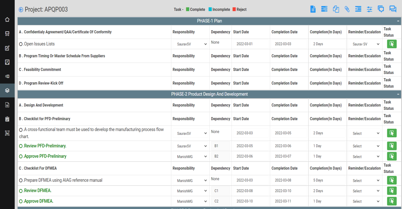Click the solid document icon in header

313,9
